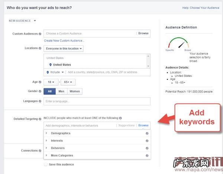
Task: Click the Gender info icon
Action: [x=40, y=91]
